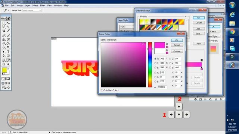Select the Move tool

pos(8,23)
